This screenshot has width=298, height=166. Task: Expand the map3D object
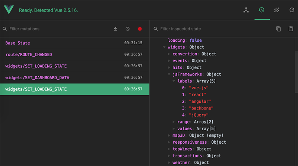tap(169, 135)
